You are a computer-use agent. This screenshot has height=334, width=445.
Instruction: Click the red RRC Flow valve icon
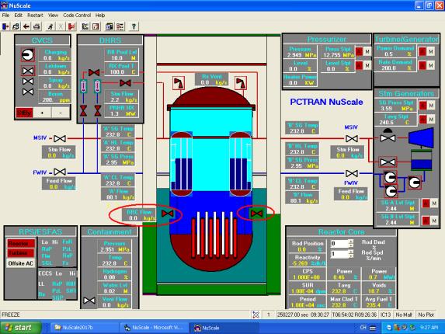click(x=167, y=214)
